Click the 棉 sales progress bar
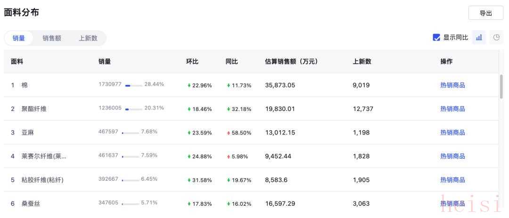The height and width of the screenshot is (218, 509). coord(133,85)
